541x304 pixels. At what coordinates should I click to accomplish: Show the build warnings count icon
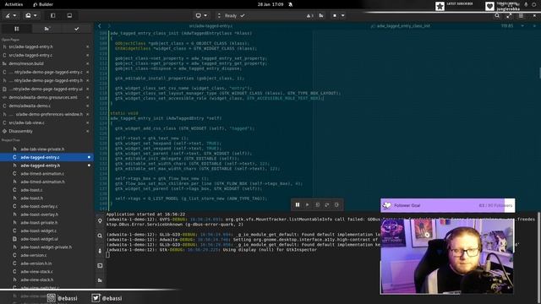(310, 15)
